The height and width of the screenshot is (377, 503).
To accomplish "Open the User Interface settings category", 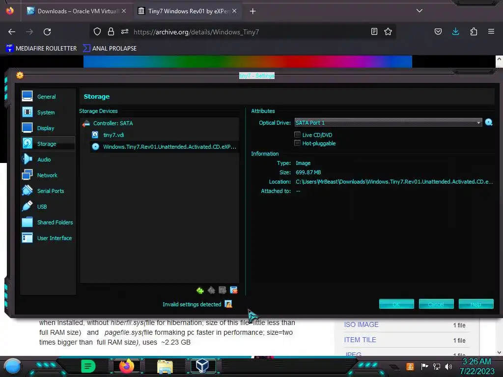I will [48, 238].
